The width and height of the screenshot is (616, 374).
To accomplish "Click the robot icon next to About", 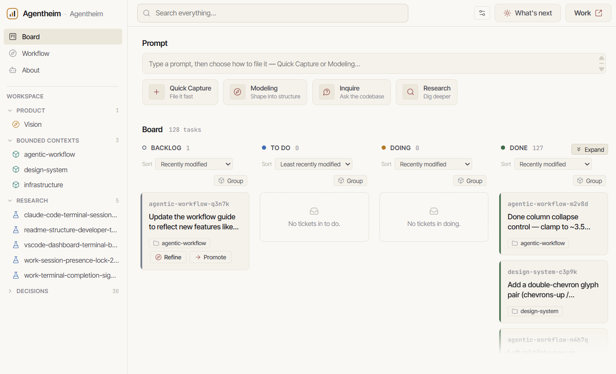I will [13, 70].
